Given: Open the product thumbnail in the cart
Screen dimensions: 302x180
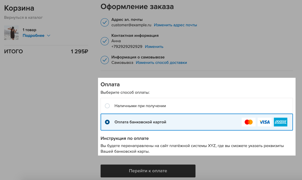Looking at the screenshot, I should [11, 33].
